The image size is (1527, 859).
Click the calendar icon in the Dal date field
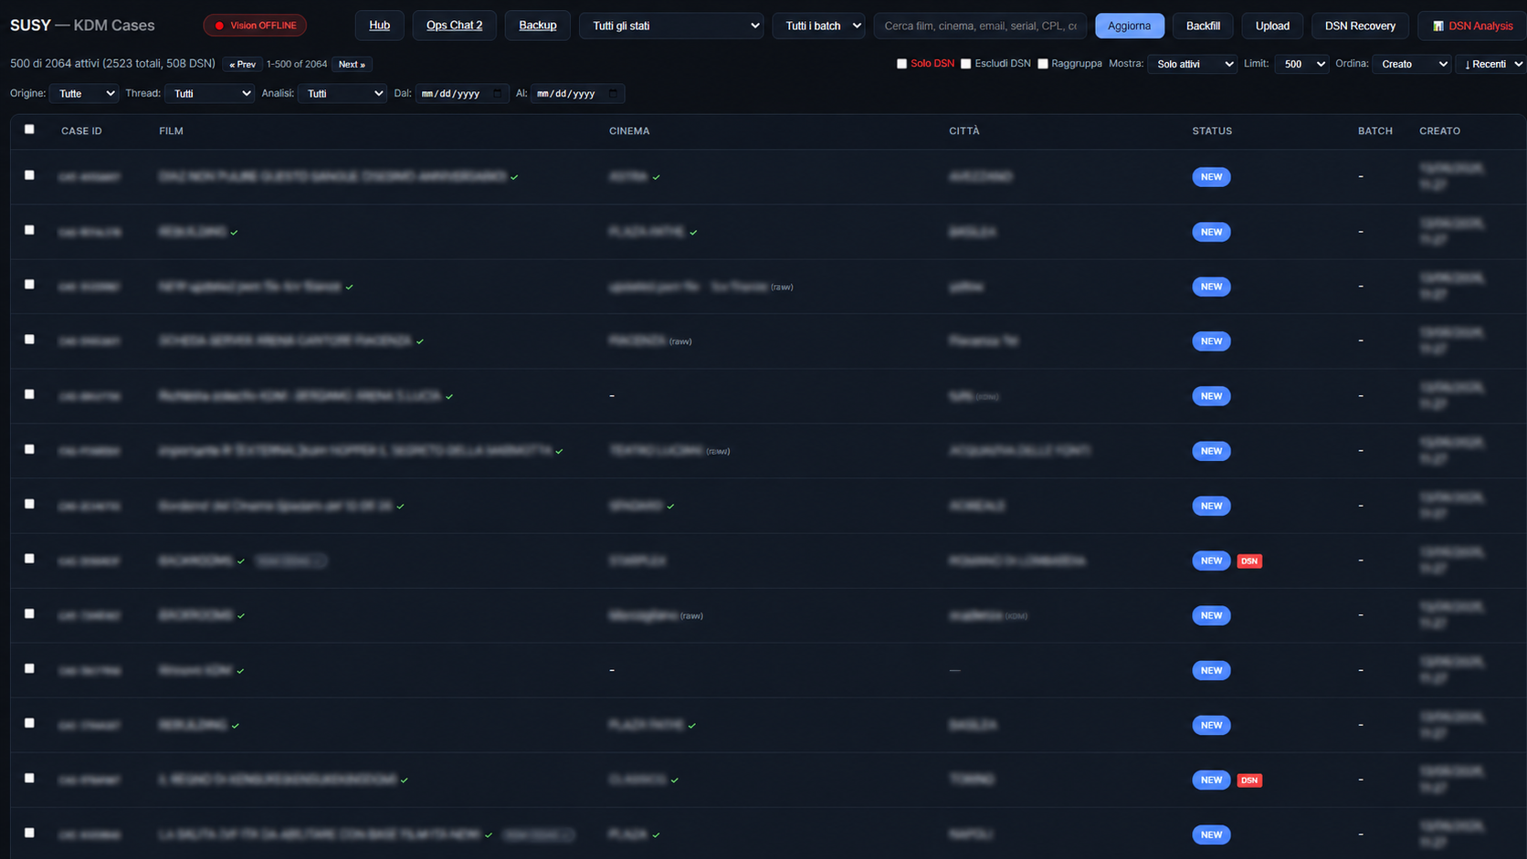click(498, 93)
